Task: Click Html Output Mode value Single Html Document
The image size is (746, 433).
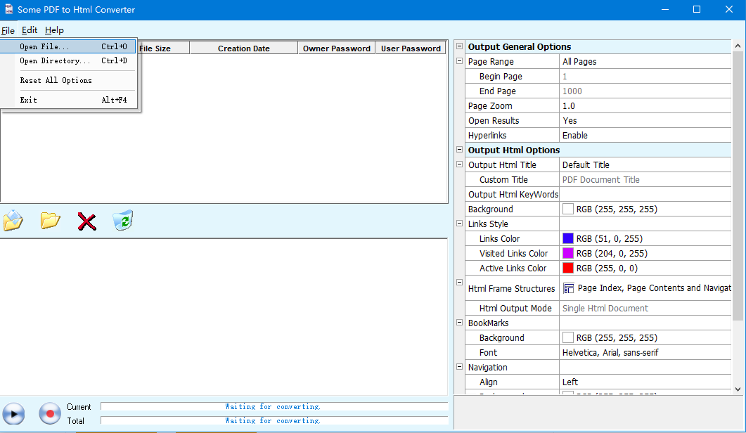Action: [x=645, y=308]
